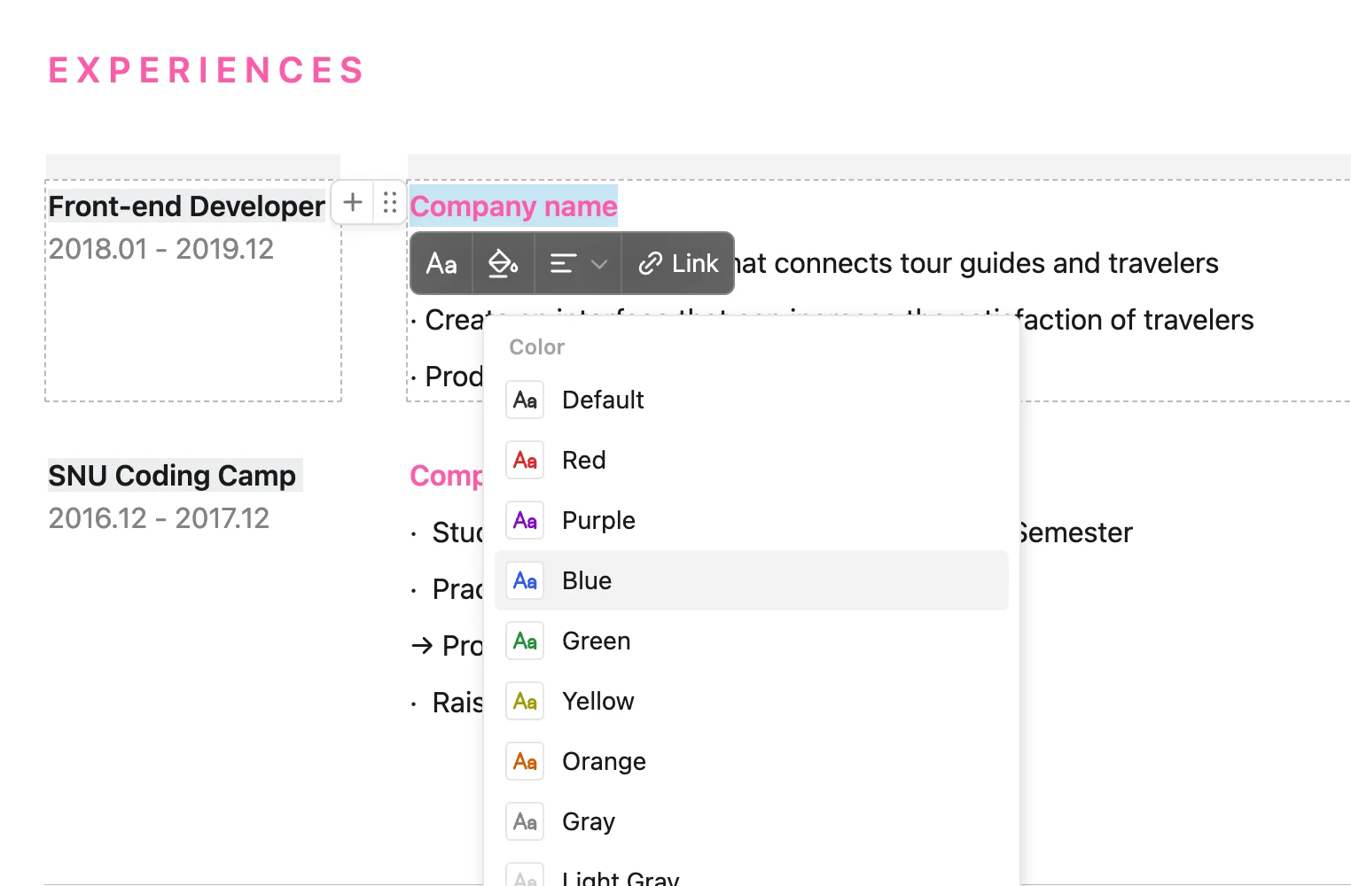Select Orange text color option
Image resolution: width=1351 pixels, height=886 pixels.
click(752, 761)
